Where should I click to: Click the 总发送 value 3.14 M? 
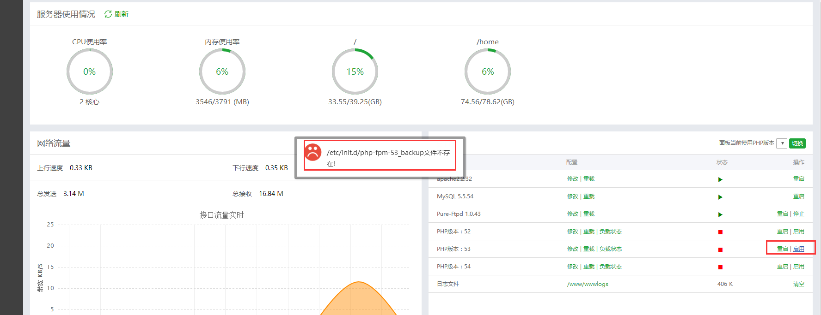click(x=74, y=194)
